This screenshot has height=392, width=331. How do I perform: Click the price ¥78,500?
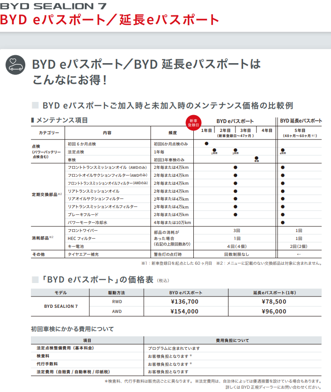[274, 302]
